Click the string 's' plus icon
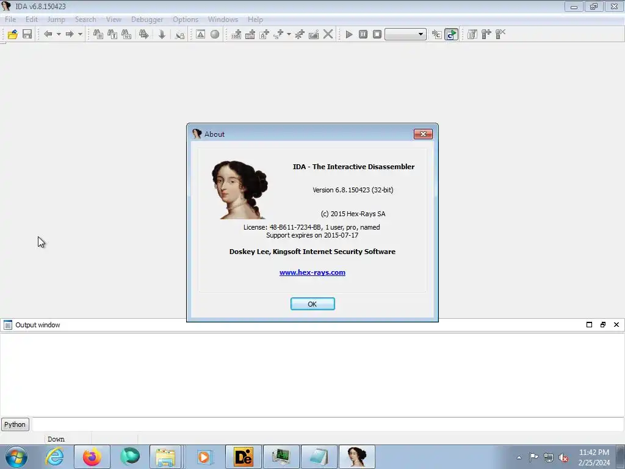The height and width of the screenshot is (469, 625). (278, 34)
